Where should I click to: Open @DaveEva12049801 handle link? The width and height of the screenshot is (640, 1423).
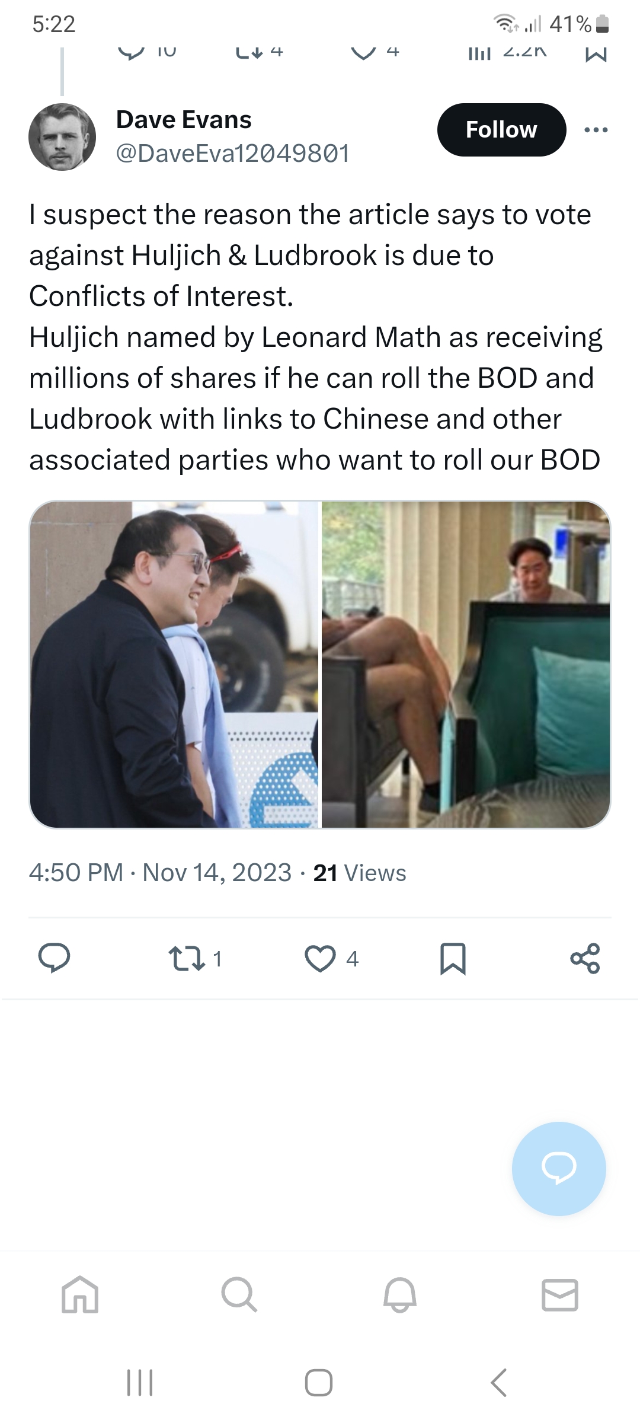232,154
